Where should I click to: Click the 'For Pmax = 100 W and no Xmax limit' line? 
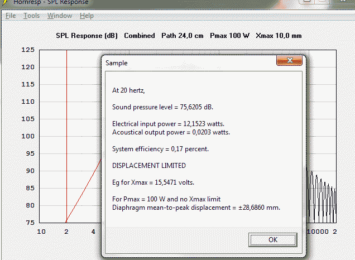pos(166,199)
